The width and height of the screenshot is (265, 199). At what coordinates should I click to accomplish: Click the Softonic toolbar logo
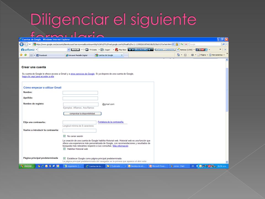28,50
